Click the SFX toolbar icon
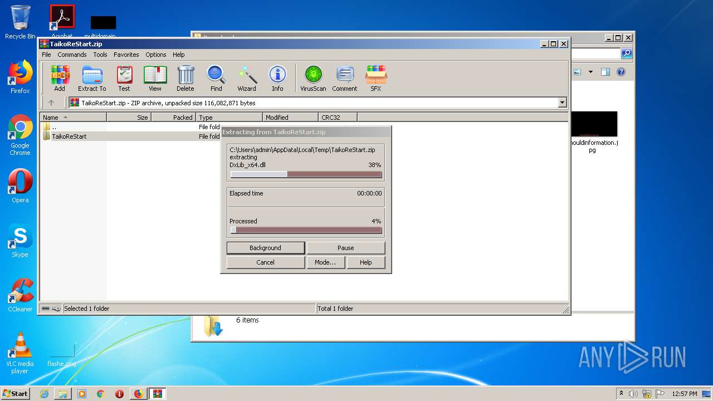Image resolution: width=713 pixels, height=401 pixels. 376,78
